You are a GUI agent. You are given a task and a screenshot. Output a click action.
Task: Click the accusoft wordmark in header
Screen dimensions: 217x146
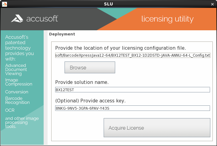pyautogui.click(x=42, y=19)
